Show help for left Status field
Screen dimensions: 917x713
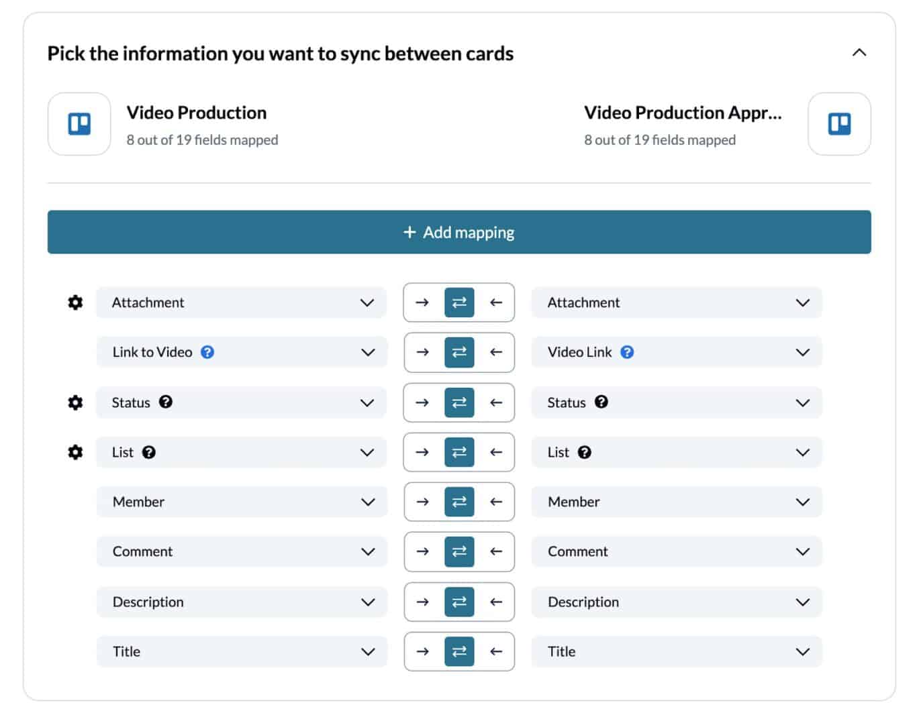[166, 402]
